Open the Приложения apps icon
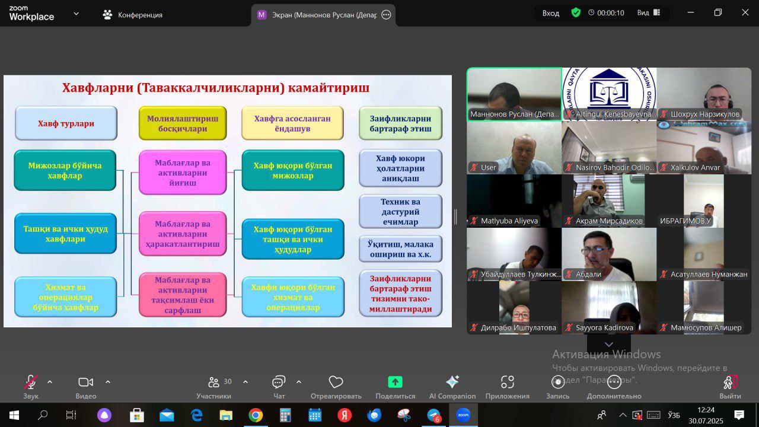759x427 pixels. pyautogui.click(x=507, y=382)
